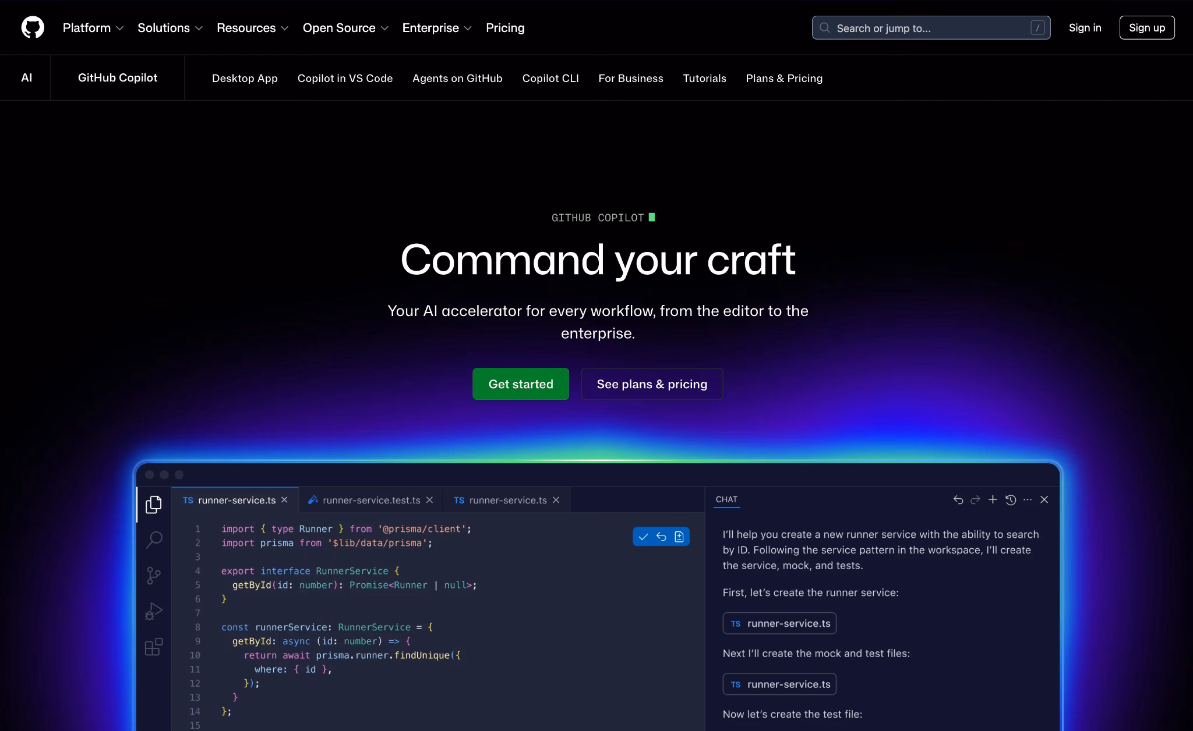The height and width of the screenshot is (731, 1193).
Task: Open GitHub Copilot subnav heading
Action: click(118, 78)
